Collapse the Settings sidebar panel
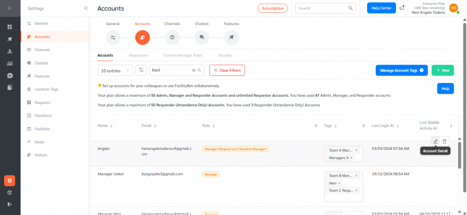 [86, 8]
